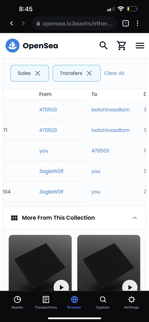Image resolution: width=149 pixels, height=322 pixels.
Task: Remove the Sales filter chip
Action: click(x=38, y=73)
